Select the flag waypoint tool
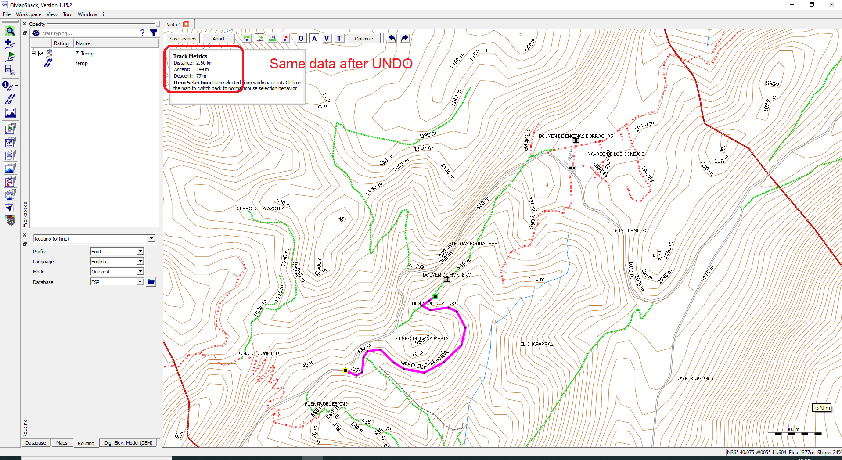This screenshot has height=460, width=842. pyautogui.click(x=10, y=56)
